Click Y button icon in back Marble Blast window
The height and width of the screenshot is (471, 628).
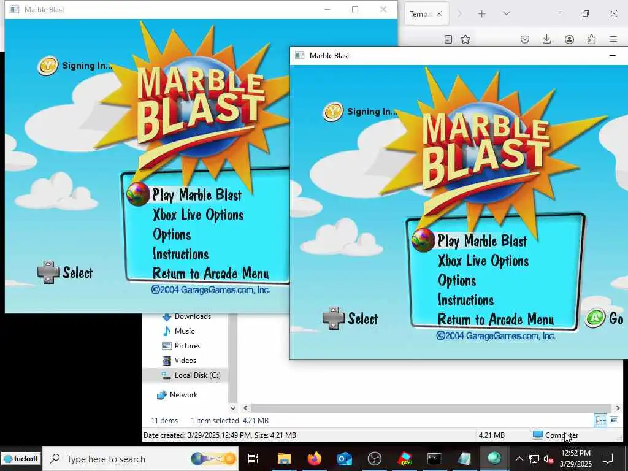click(48, 66)
